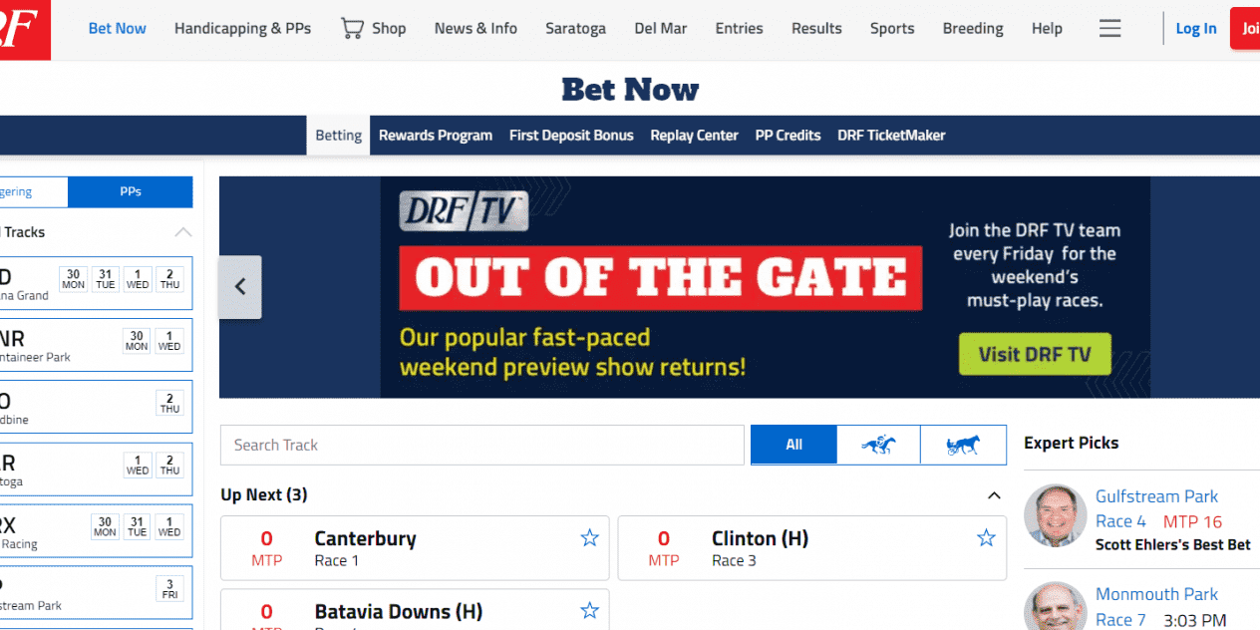Favorite Canterbury with its star icon

[589, 538]
